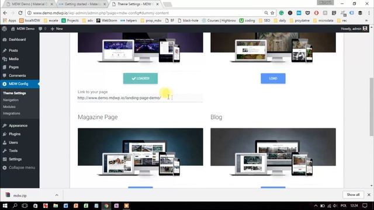Open the WordPress logo menu in admin bar

click(x=4, y=29)
